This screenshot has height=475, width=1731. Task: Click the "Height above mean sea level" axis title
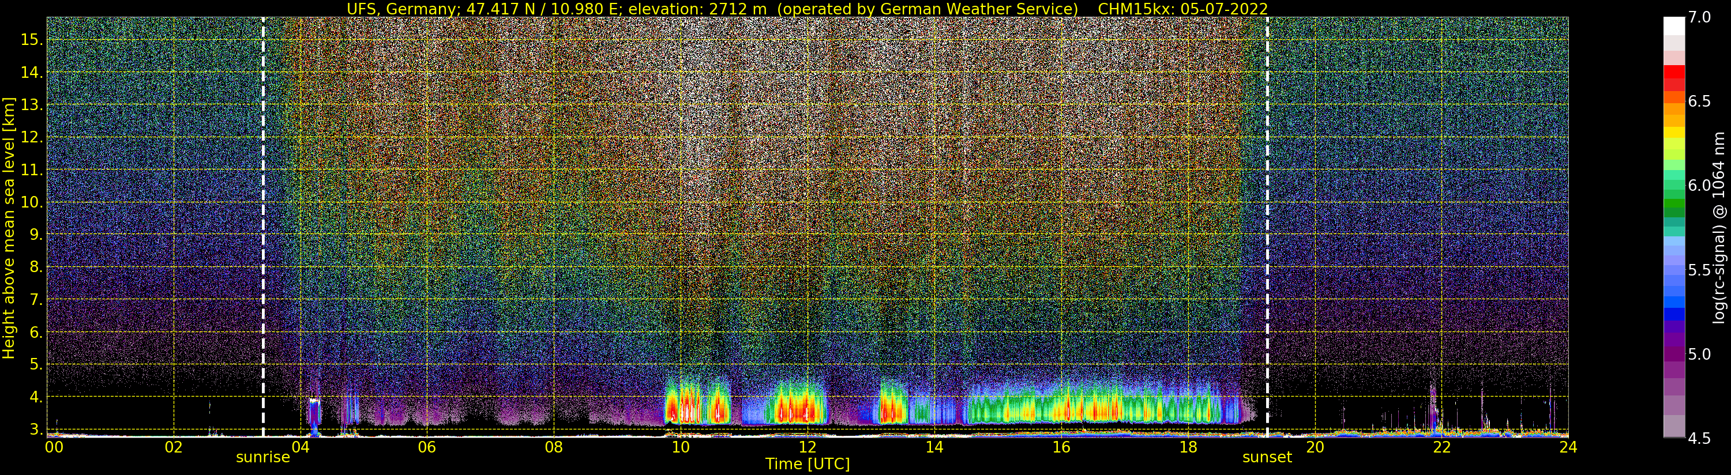[9, 228]
